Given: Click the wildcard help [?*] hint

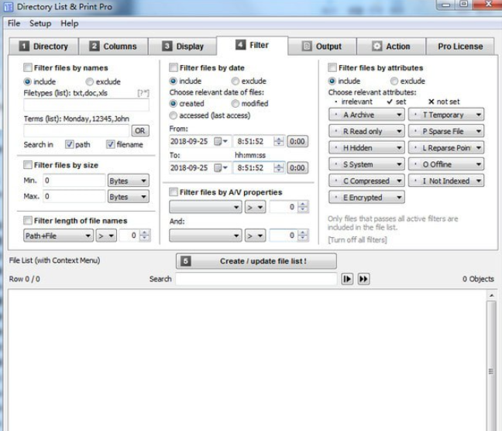Looking at the screenshot, I should [143, 93].
